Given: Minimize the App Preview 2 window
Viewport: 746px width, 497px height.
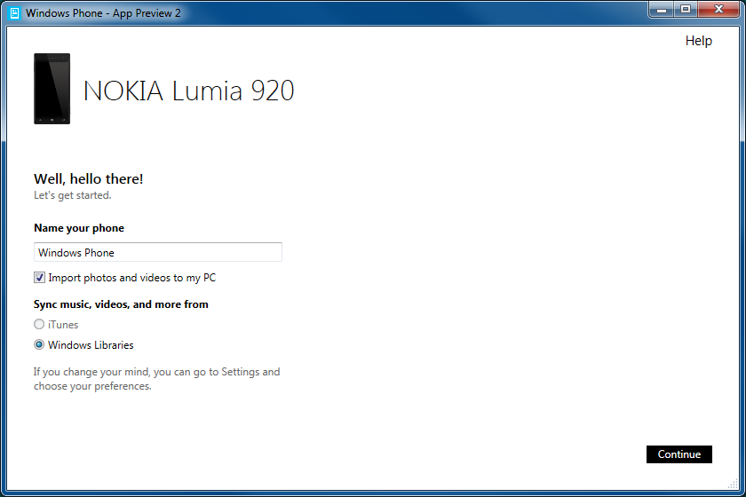Looking at the screenshot, I should point(662,10).
